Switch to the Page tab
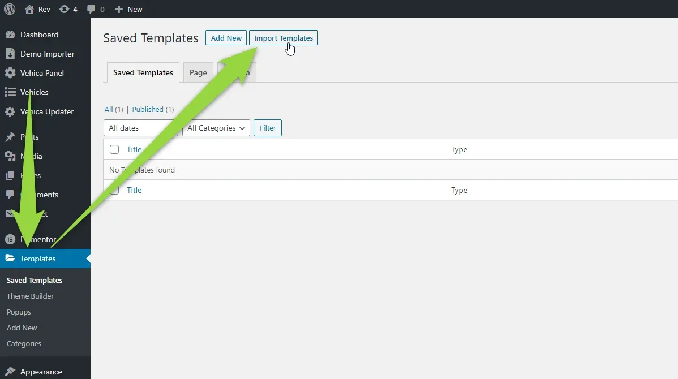Image resolution: width=678 pixels, height=379 pixels. pyautogui.click(x=198, y=72)
